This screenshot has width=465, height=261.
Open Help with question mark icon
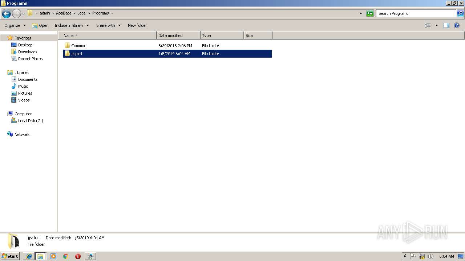457,25
